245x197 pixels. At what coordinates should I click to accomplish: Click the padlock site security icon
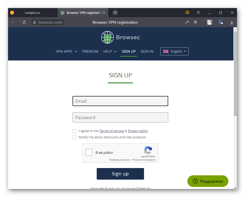point(34,22)
